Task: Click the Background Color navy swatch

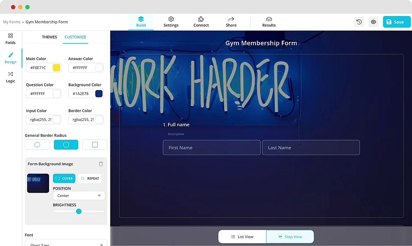Action: (x=99, y=94)
